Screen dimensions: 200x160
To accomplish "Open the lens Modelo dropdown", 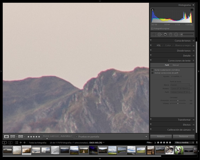I will click(x=181, y=89).
